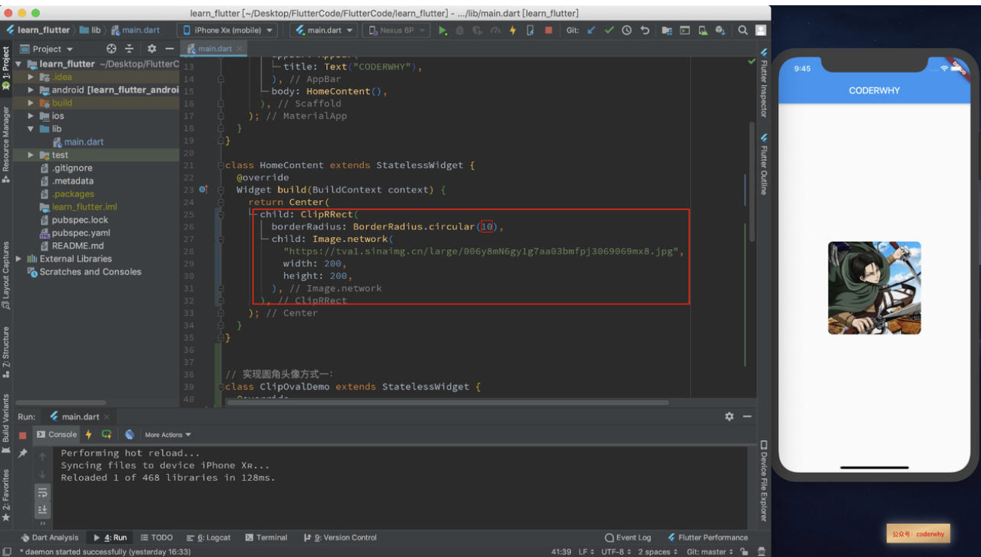981x557 pixels.
Task: Hide the Run panel with minus icon
Action: 747,416
